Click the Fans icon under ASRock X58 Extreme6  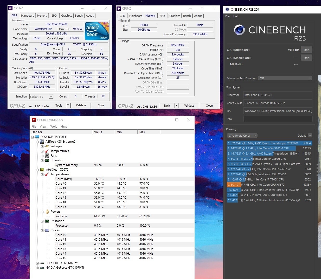pos(47,156)
